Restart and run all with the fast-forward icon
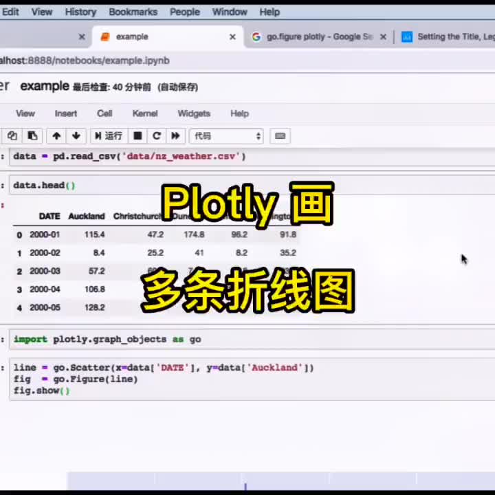The width and height of the screenshot is (495, 495). tap(175, 135)
